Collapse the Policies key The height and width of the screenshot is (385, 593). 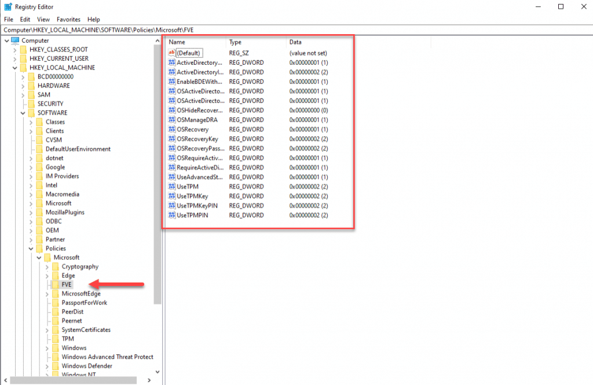[x=31, y=248]
